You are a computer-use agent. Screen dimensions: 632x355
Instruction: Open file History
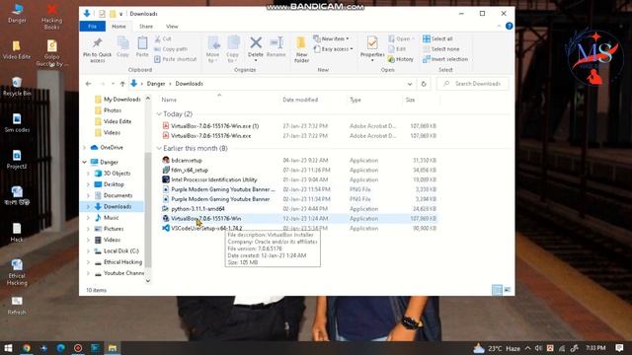[401, 59]
